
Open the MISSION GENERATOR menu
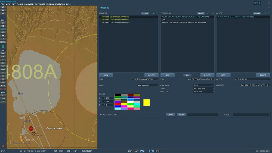tap(55, 4)
